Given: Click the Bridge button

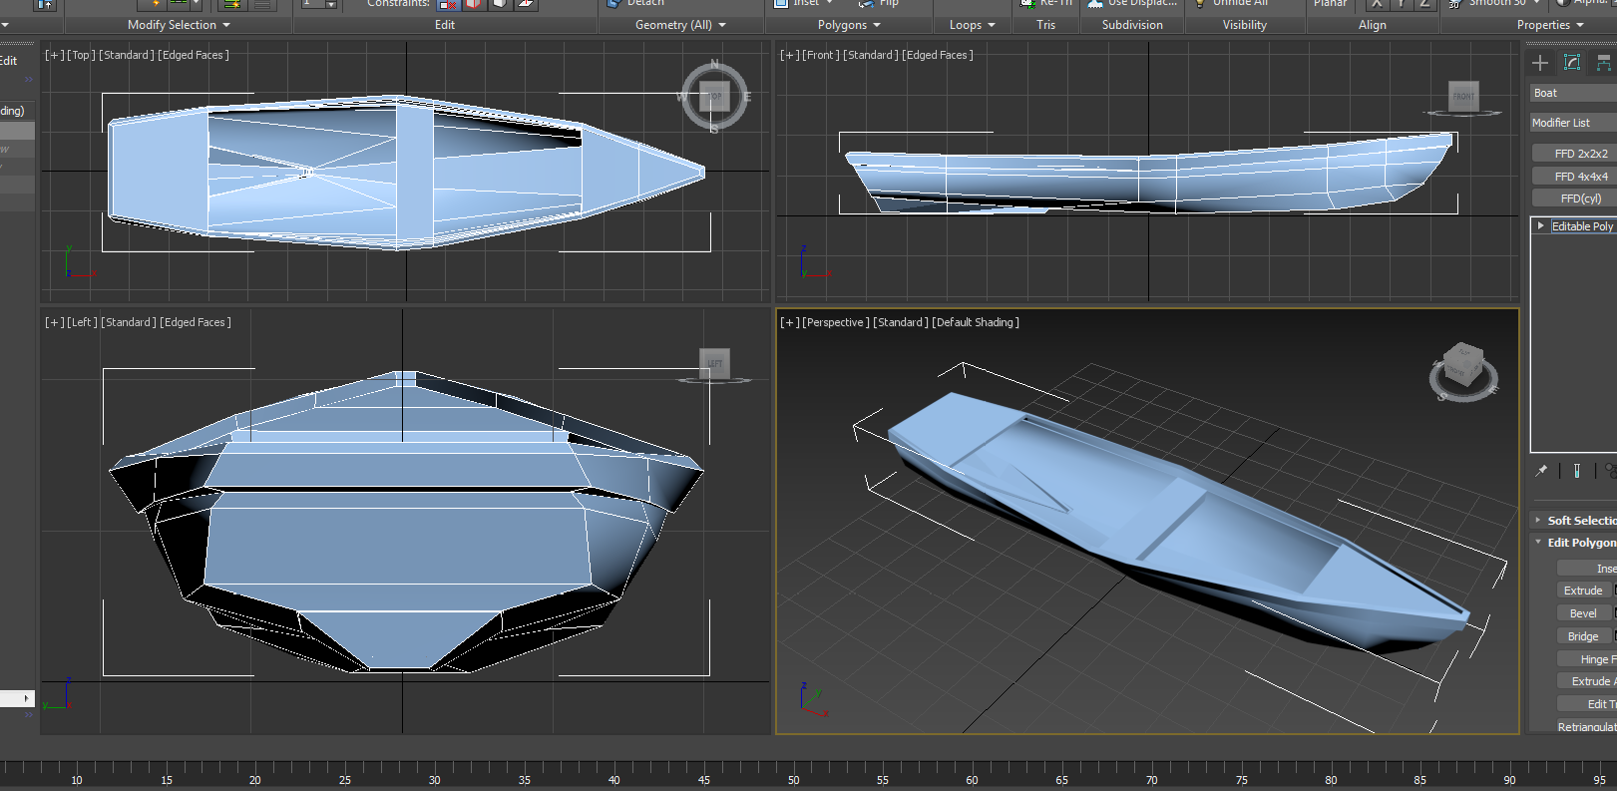Looking at the screenshot, I should (x=1582, y=636).
